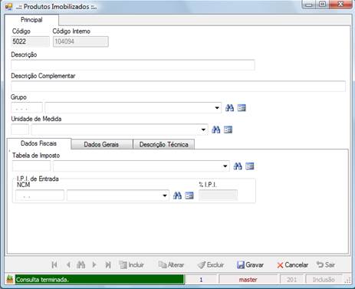Open the Dados Gerais tab

pos(101,144)
